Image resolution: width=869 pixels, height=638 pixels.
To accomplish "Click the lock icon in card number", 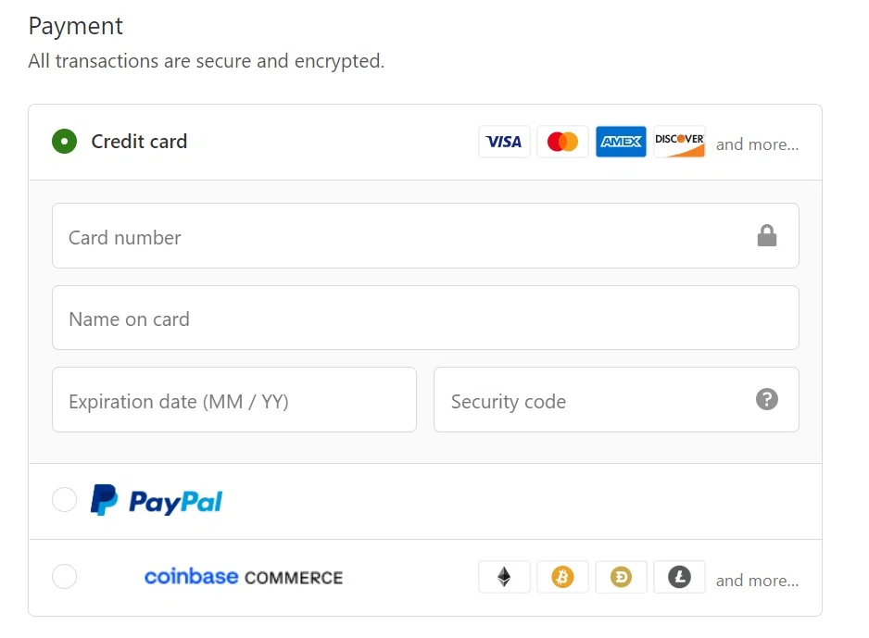I will tap(766, 236).
